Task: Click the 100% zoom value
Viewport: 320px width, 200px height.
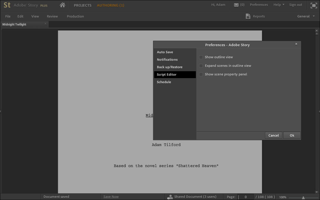Action: click(x=283, y=197)
